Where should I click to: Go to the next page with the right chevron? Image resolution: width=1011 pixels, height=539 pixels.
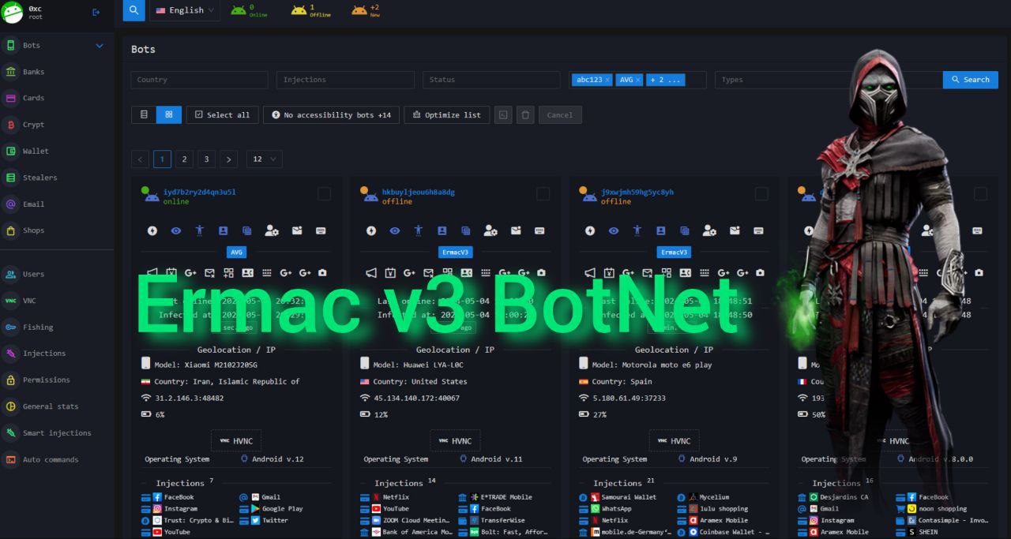tap(228, 159)
